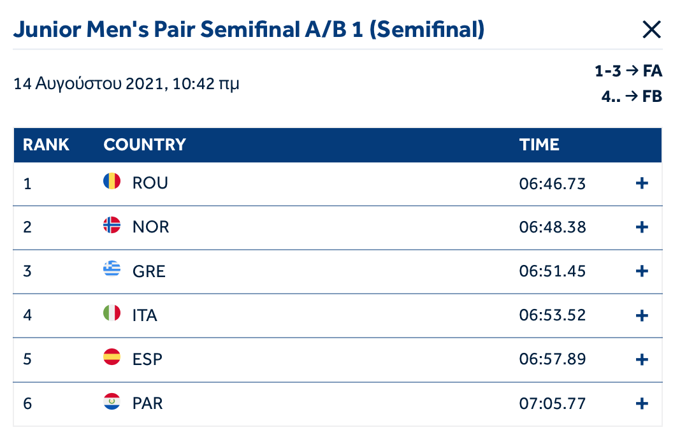Click the COUNTRY column header
This screenshot has width=673, height=437.
coord(145,145)
